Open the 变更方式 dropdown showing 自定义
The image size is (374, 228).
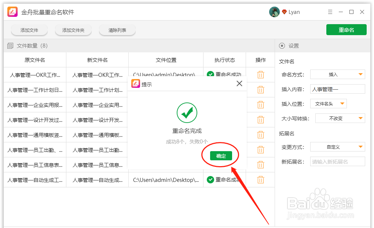(337, 147)
